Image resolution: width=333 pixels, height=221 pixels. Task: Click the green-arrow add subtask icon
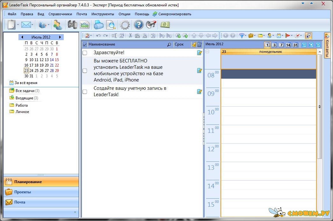178,36
